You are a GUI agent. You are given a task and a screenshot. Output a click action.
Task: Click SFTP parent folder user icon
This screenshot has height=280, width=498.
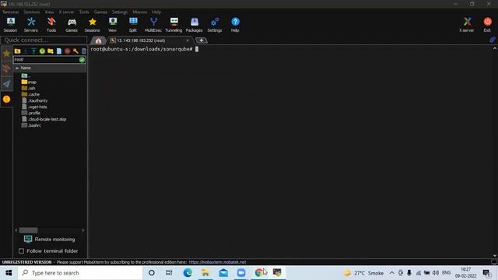(x=17, y=51)
